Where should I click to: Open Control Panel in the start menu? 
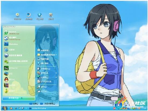pos(44,69)
